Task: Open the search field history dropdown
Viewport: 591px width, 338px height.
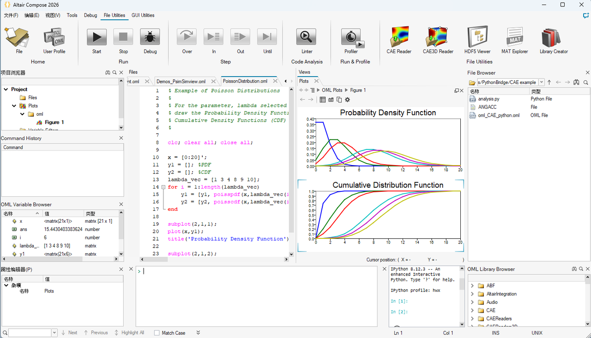Action: pyautogui.click(x=54, y=333)
